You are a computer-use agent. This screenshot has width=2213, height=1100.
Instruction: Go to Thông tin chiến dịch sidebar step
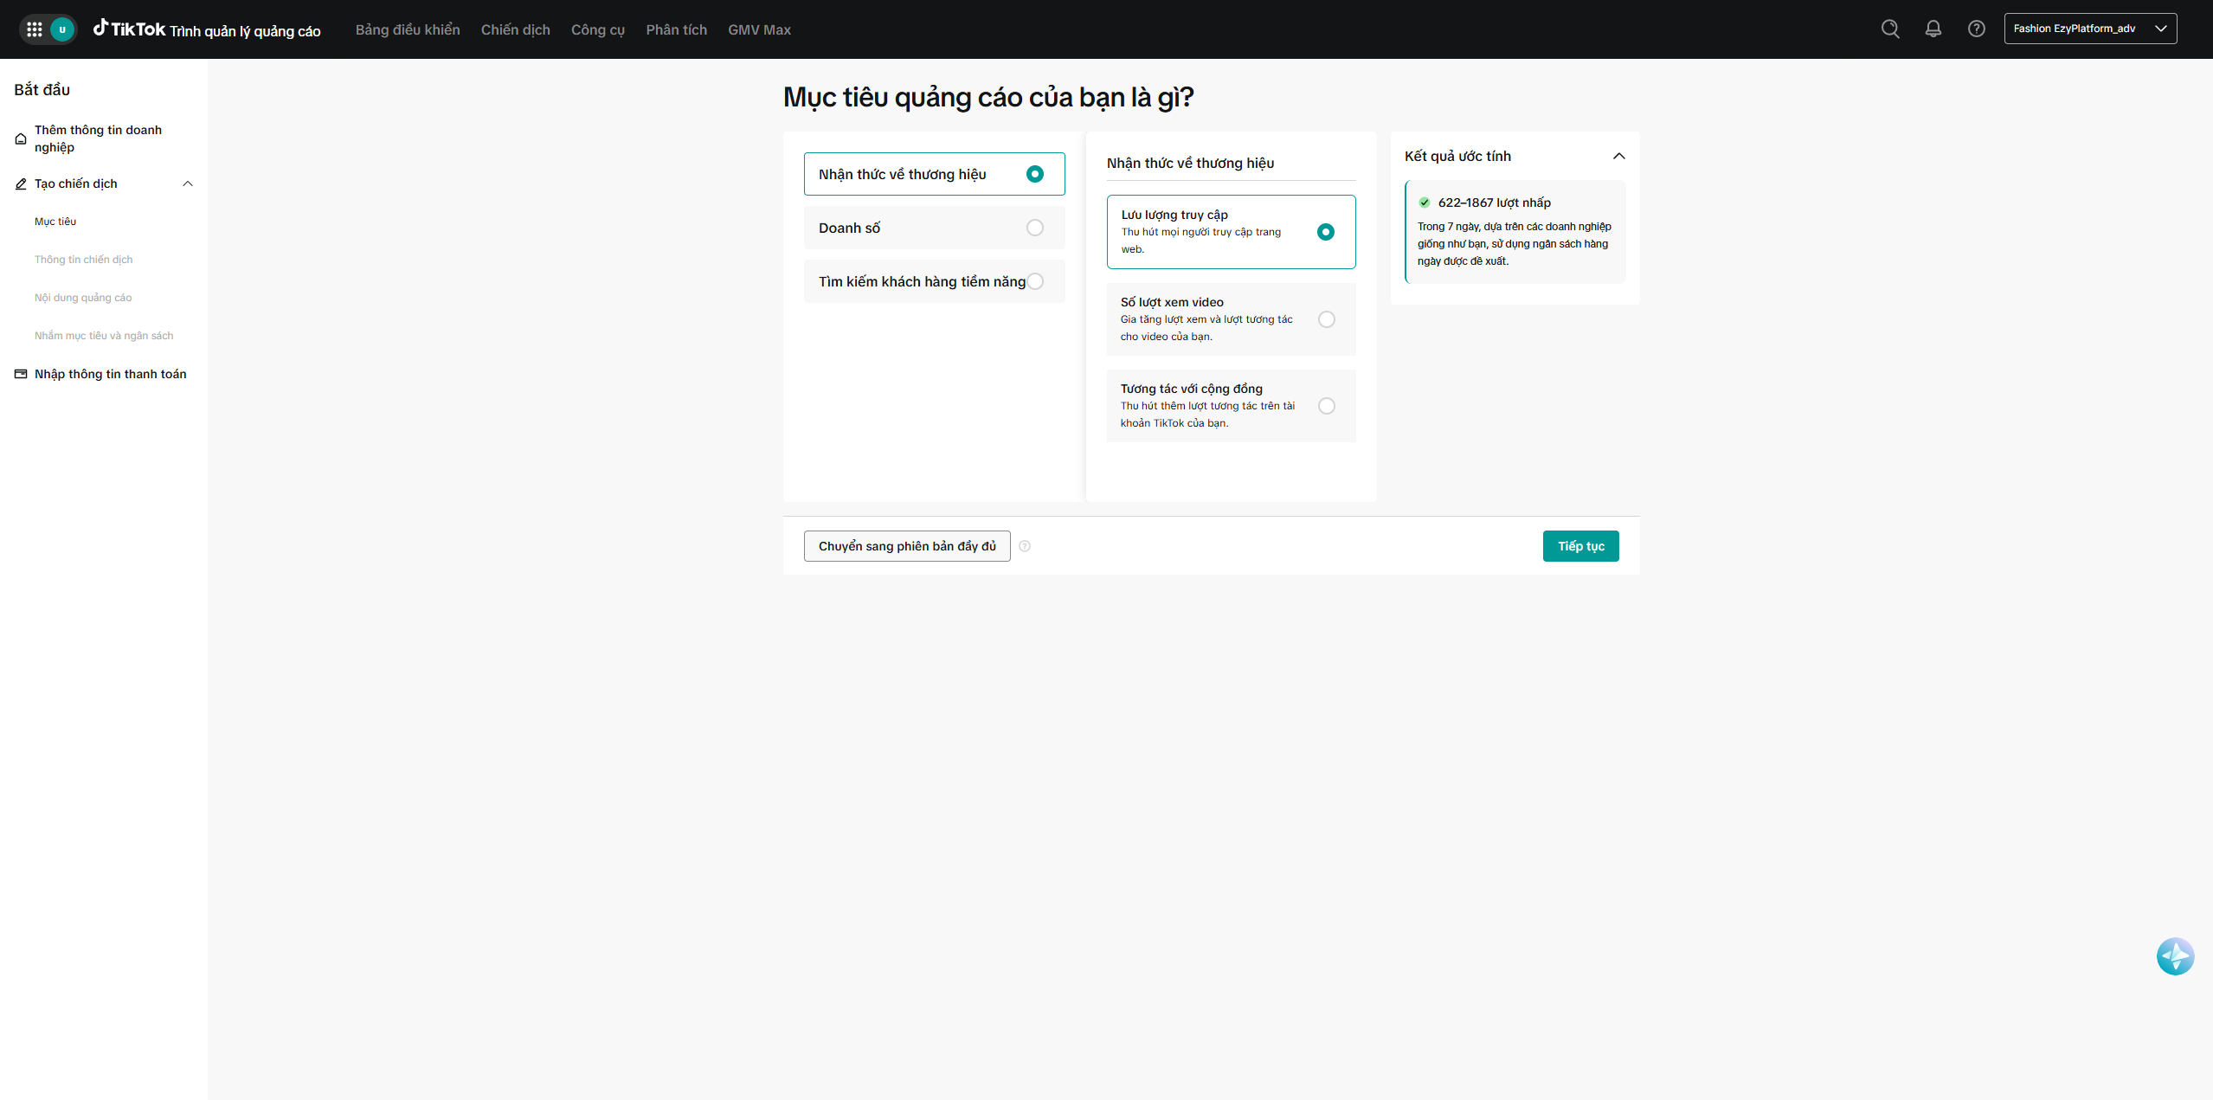84,260
